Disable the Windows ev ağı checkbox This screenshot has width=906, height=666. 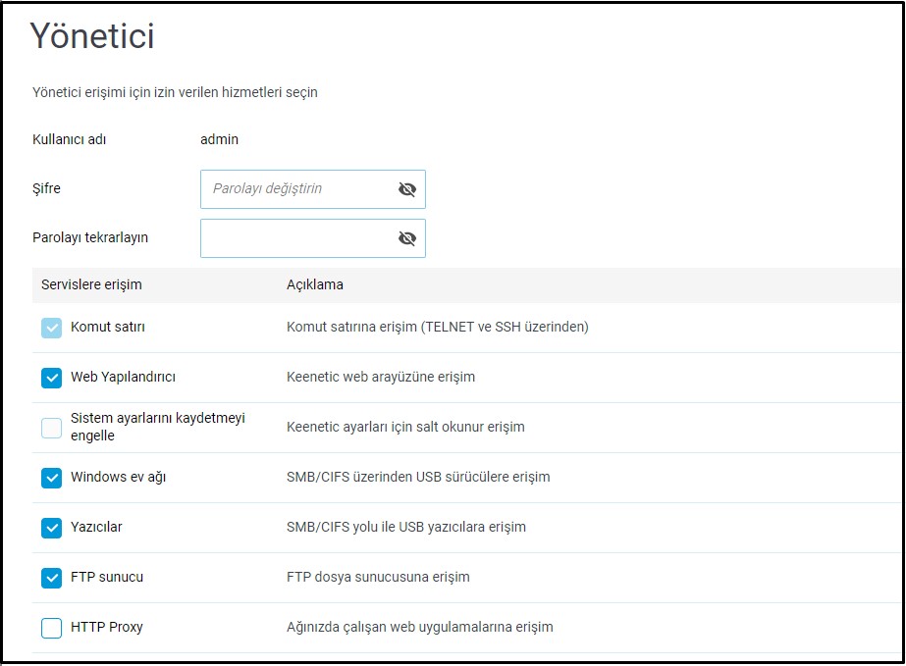[x=52, y=478]
